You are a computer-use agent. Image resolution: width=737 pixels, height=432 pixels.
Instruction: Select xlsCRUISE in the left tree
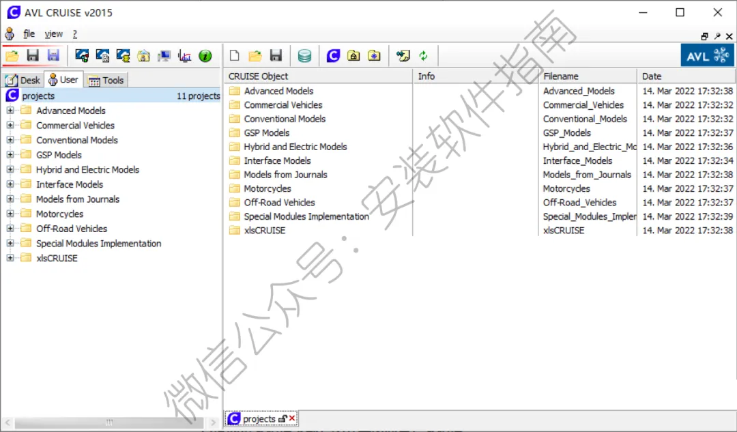(57, 258)
